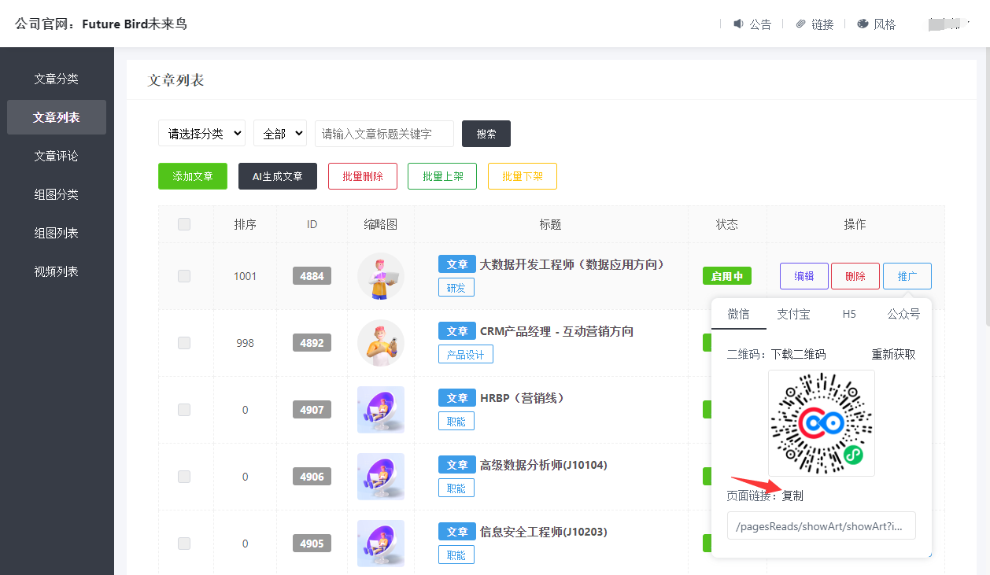
Task: Click thumbnail of CRM产品经理 article
Action: tap(381, 343)
